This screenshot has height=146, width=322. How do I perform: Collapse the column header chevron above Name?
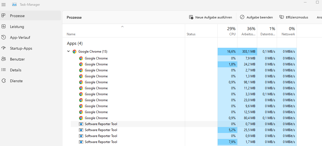click(x=122, y=27)
